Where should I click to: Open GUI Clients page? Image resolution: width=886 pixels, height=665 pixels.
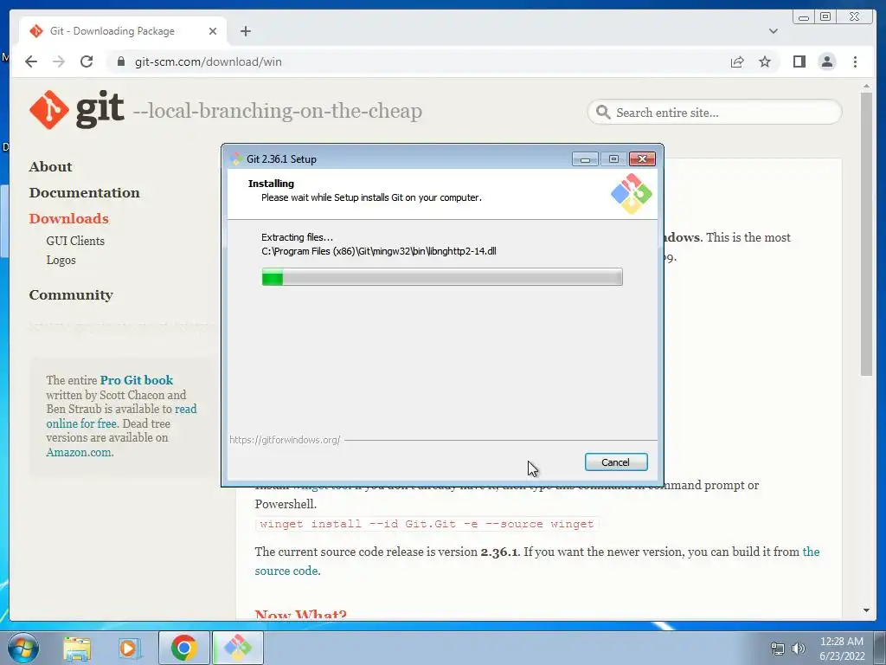[x=75, y=241]
